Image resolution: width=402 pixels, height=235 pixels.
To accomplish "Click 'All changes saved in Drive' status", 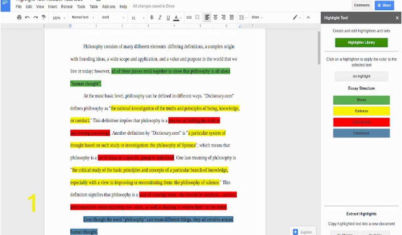I will pyautogui.click(x=153, y=6).
